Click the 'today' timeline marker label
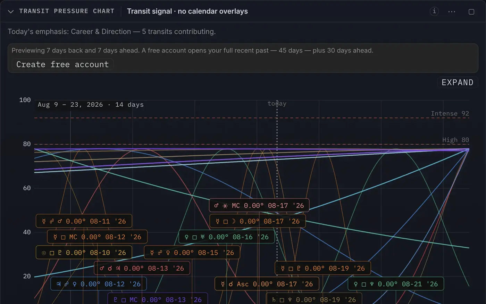The width and height of the screenshot is (486, 304). click(277, 104)
